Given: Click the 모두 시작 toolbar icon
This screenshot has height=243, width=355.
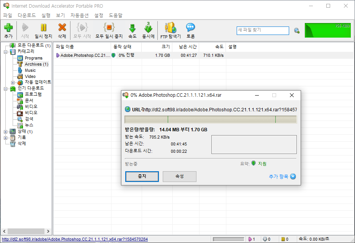Looking at the screenshot, I should coord(82,28).
